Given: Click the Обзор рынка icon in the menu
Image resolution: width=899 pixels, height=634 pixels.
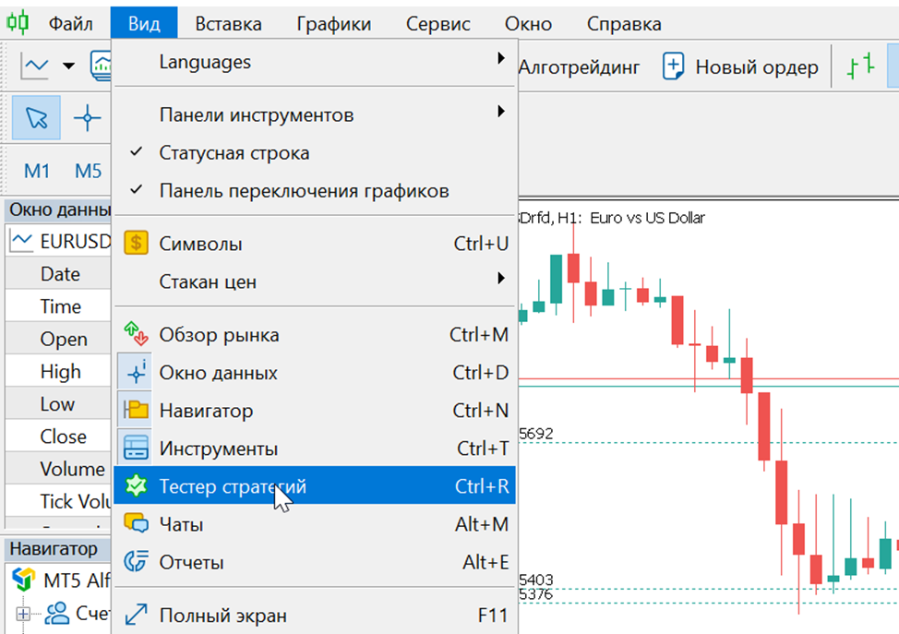Looking at the screenshot, I should click(136, 335).
